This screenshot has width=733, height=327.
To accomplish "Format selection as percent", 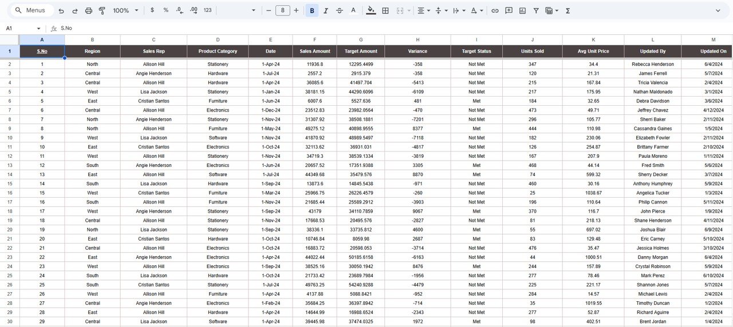I will pyautogui.click(x=165, y=10).
